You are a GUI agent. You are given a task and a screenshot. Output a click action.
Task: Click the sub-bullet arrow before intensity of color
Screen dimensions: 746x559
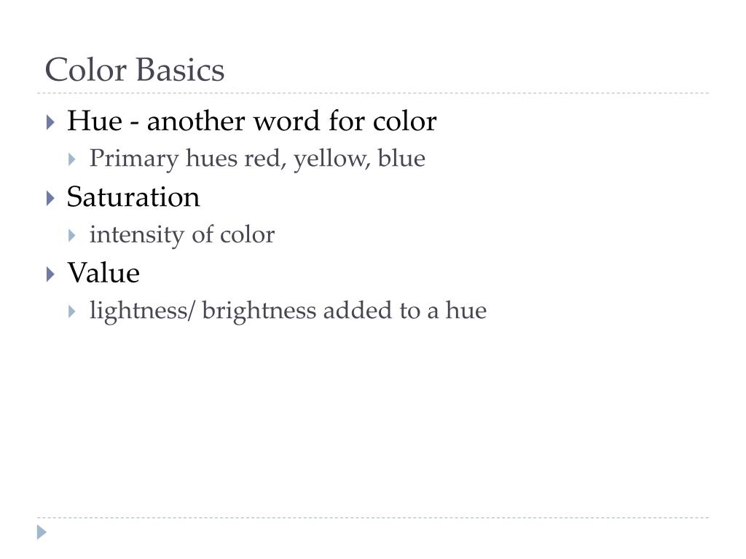tap(72, 235)
